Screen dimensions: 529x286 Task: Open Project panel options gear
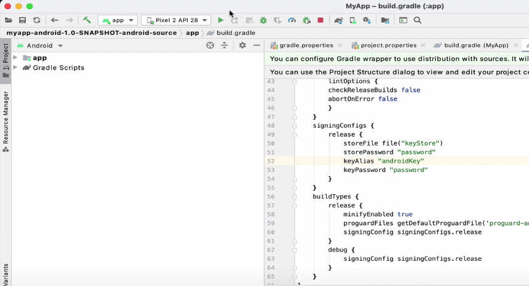242,45
